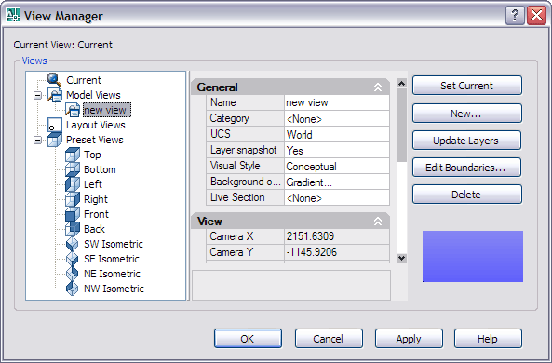This screenshot has height=363, width=552.
Task: Collapse the Model Views tree node
Action: (37, 96)
